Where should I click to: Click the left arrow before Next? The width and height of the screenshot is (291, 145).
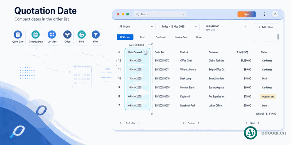click(x=246, y=123)
